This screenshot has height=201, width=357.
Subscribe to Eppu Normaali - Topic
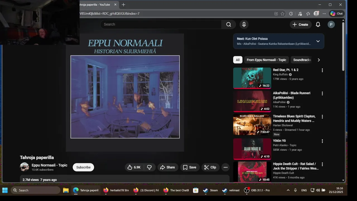tap(83, 167)
